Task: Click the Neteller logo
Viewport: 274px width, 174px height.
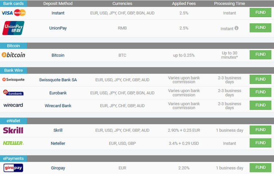Action: point(13,143)
